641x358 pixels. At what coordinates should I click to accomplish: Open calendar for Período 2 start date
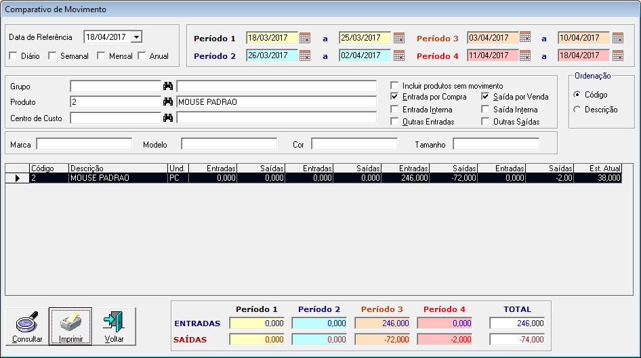pyautogui.click(x=305, y=56)
